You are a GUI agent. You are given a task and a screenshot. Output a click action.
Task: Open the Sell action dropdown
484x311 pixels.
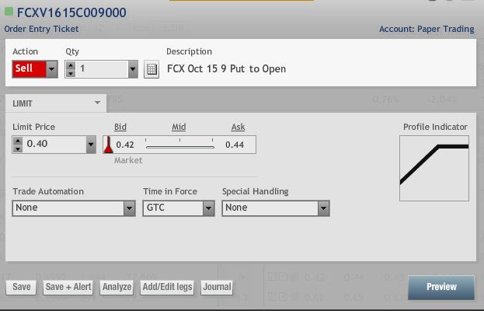tap(51, 69)
